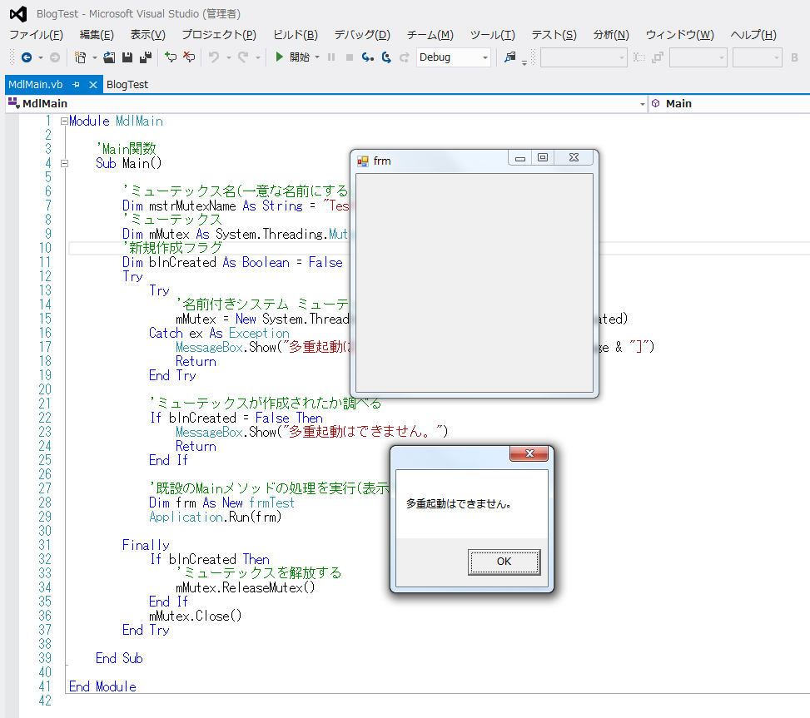810x718 pixels.
Task: Click the Navigate Forward arrow icon
Action: point(54,57)
